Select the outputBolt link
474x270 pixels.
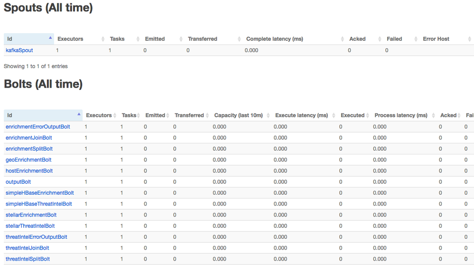pyautogui.click(x=18, y=182)
